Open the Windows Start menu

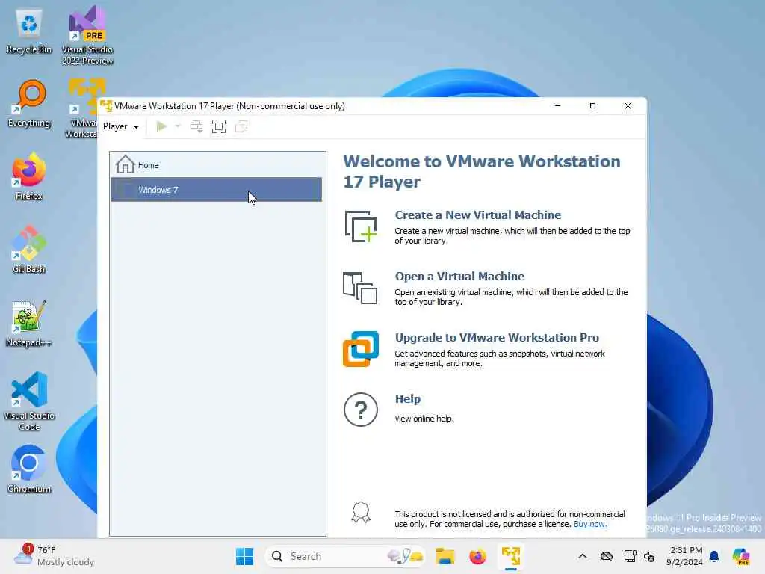tap(244, 556)
